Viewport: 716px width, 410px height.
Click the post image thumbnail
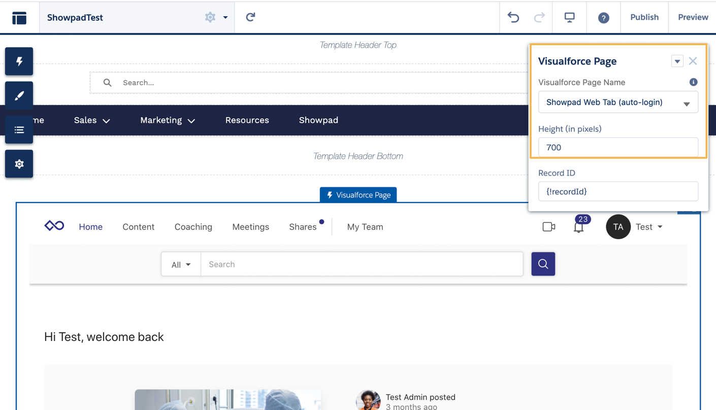tap(227, 400)
